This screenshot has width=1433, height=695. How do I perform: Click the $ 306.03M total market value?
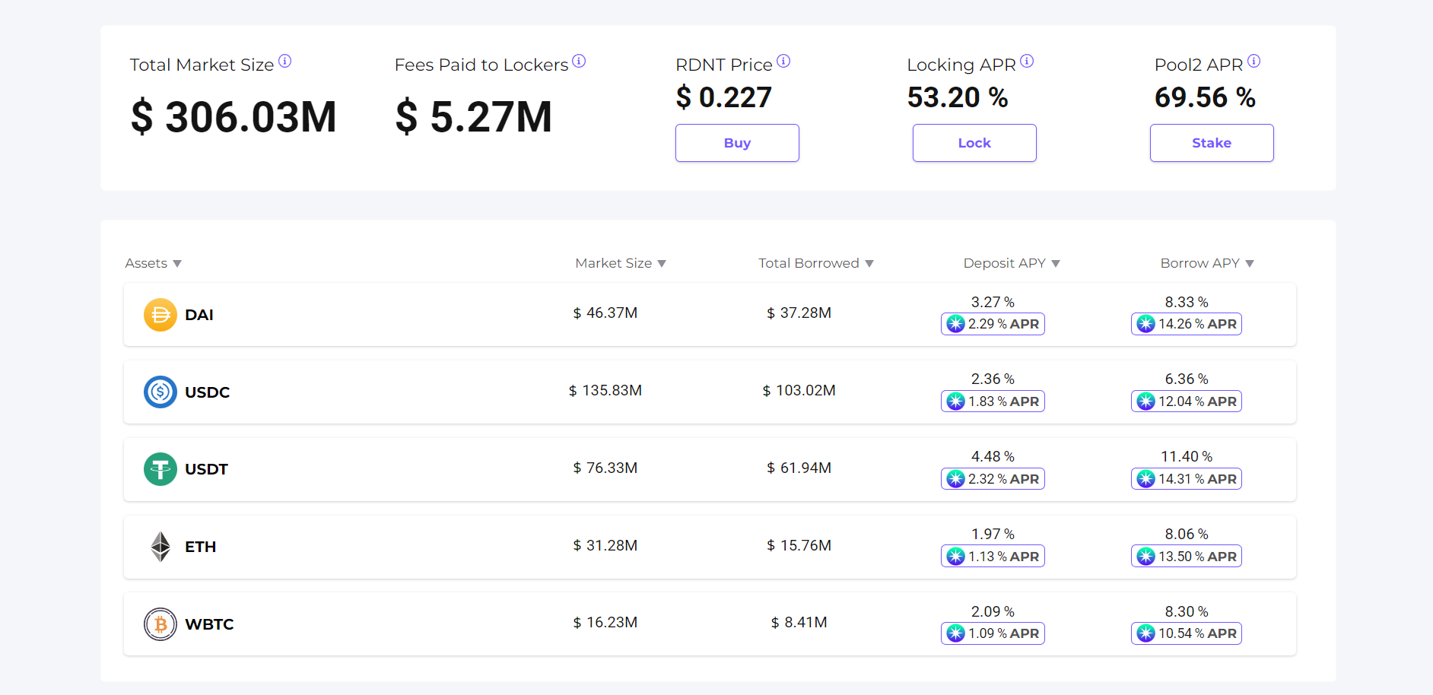(234, 117)
